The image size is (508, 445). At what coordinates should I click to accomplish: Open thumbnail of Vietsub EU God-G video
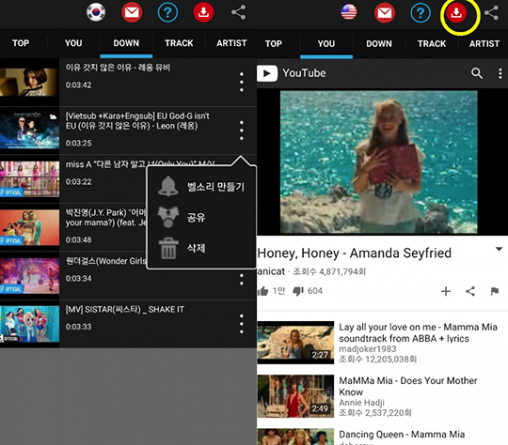(x=29, y=130)
